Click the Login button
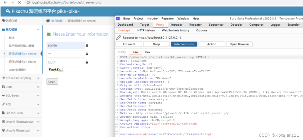The width and height of the screenshot is (303, 140). point(52,81)
